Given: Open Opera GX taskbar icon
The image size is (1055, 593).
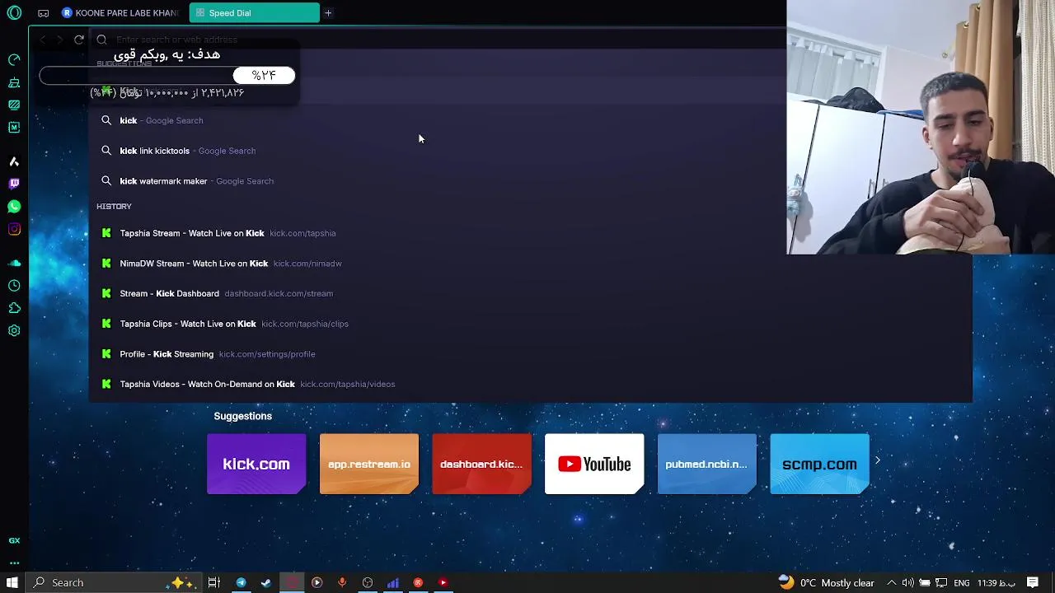Looking at the screenshot, I should [292, 582].
